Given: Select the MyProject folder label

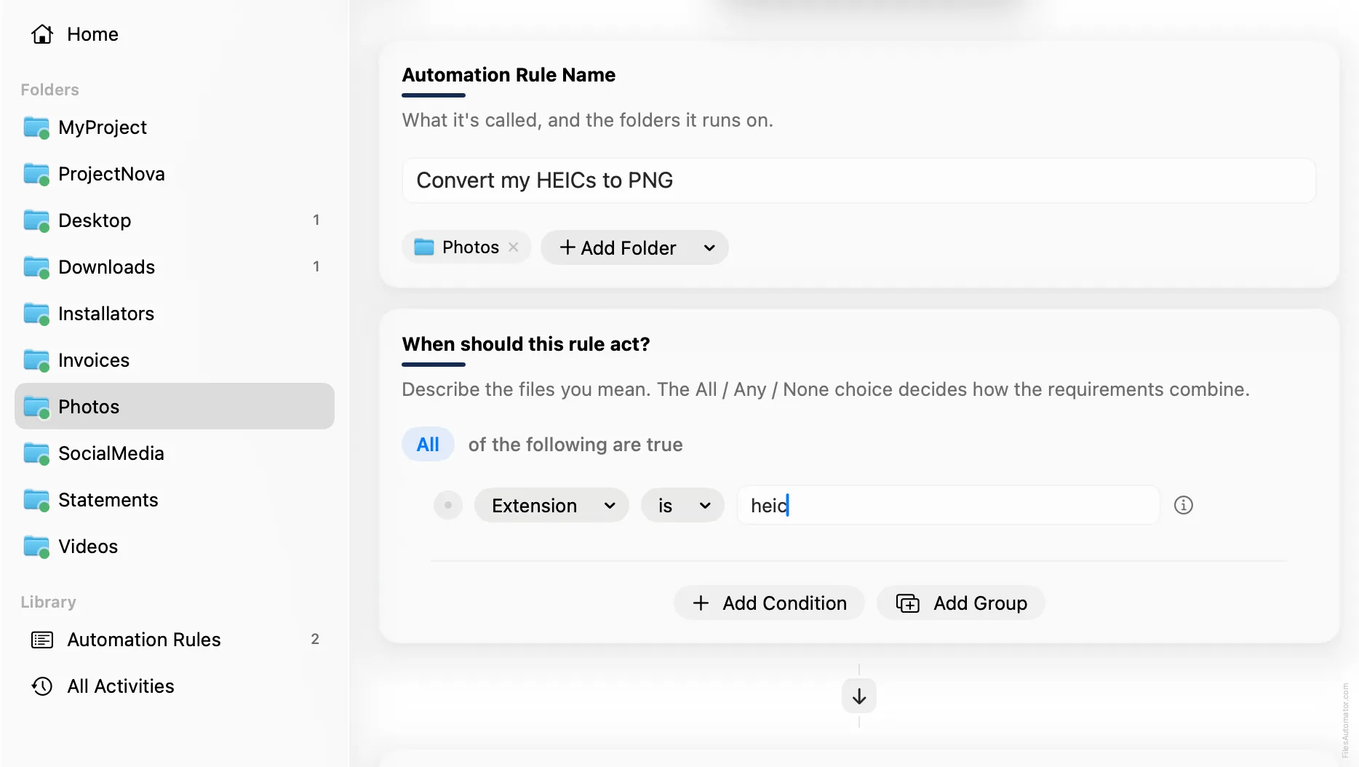Looking at the screenshot, I should click(103, 127).
